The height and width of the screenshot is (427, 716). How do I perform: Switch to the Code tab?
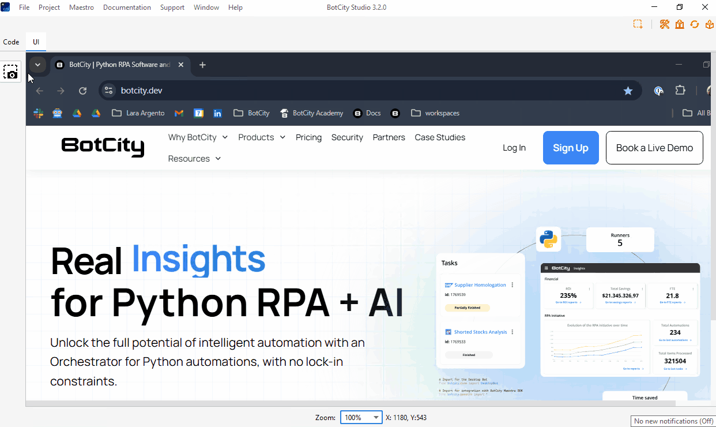click(x=11, y=42)
